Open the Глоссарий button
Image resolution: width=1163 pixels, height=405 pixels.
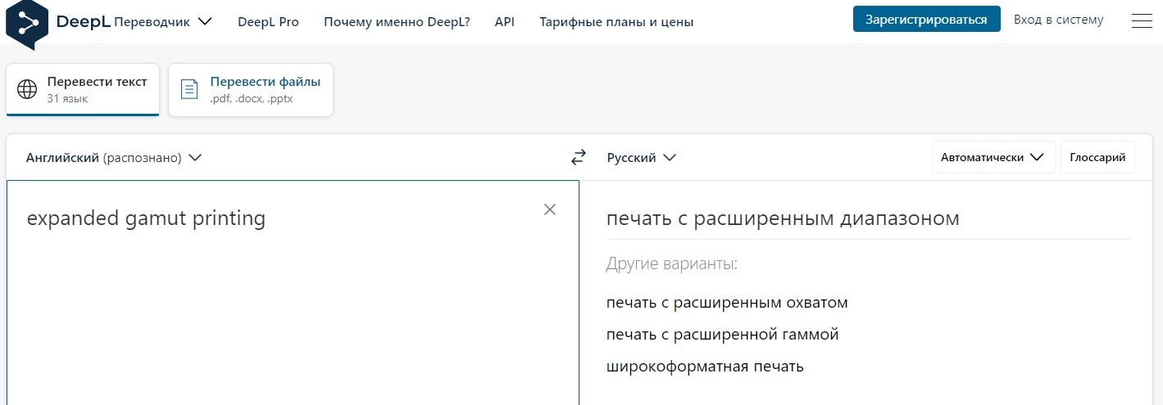pos(1097,157)
